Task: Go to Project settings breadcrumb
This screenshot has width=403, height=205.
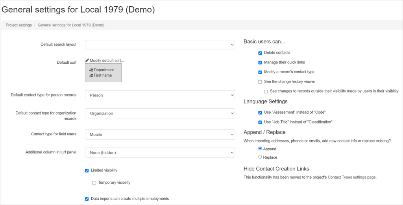Action: (x=18, y=25)
